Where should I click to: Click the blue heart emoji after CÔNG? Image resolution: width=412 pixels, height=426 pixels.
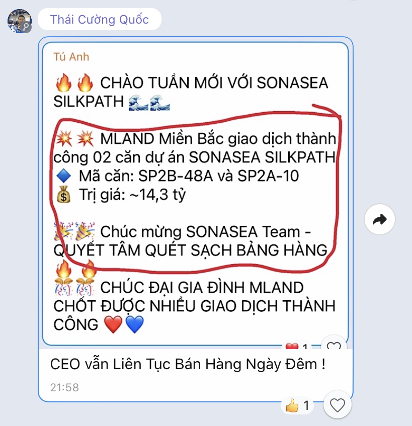tap(134, 324)
